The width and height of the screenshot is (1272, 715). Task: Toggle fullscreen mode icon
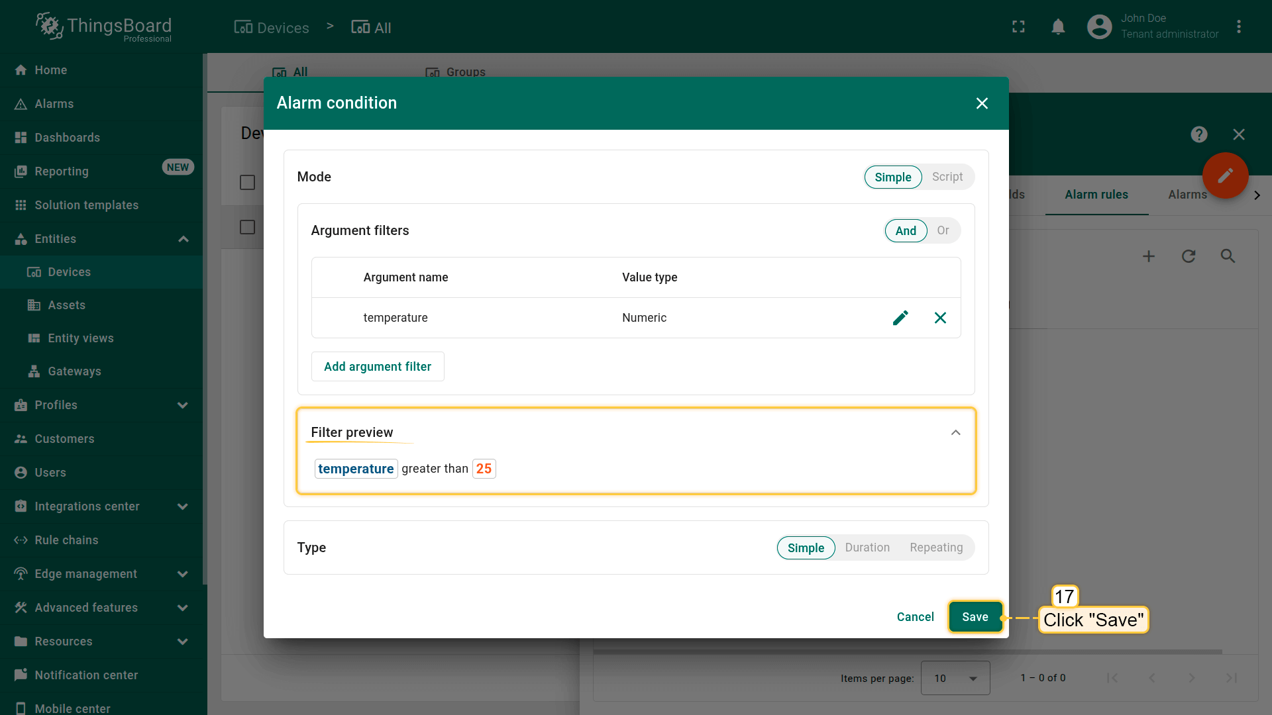pyautogui.click(x=1018, y=26)
